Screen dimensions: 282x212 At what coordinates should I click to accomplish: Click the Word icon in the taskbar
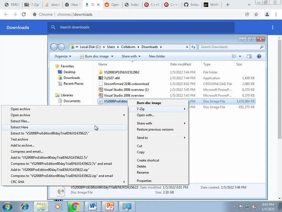click(x=93, y=206)
